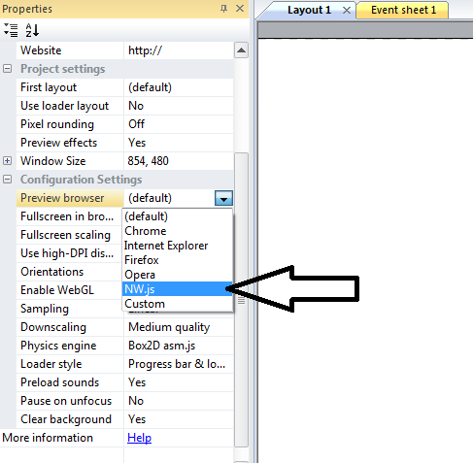Open the Preview browser dropdown arrow
This screenshot has height=463, width=473.
click(223, 198)
